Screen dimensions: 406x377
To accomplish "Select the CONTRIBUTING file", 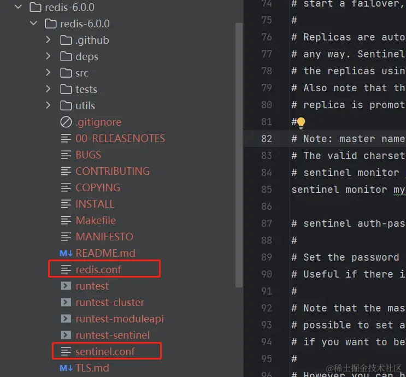I will pyautogui.click(x=113, y=171).
